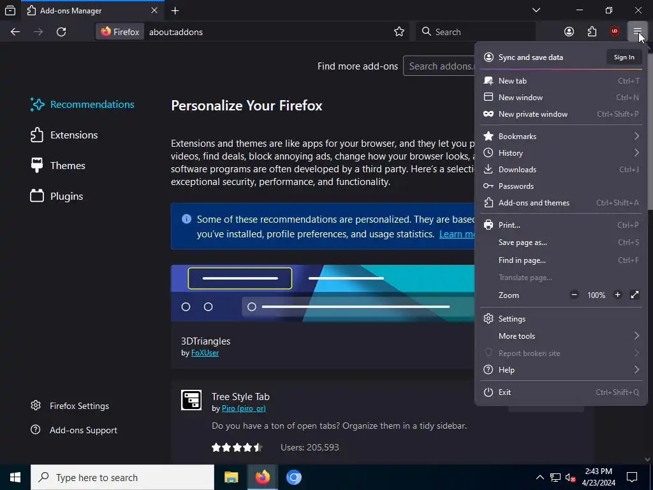Viewport: 653px width, 490px height.
Task: Open the taskbar clock showing 2:43 PM
Action: [598, 477]
